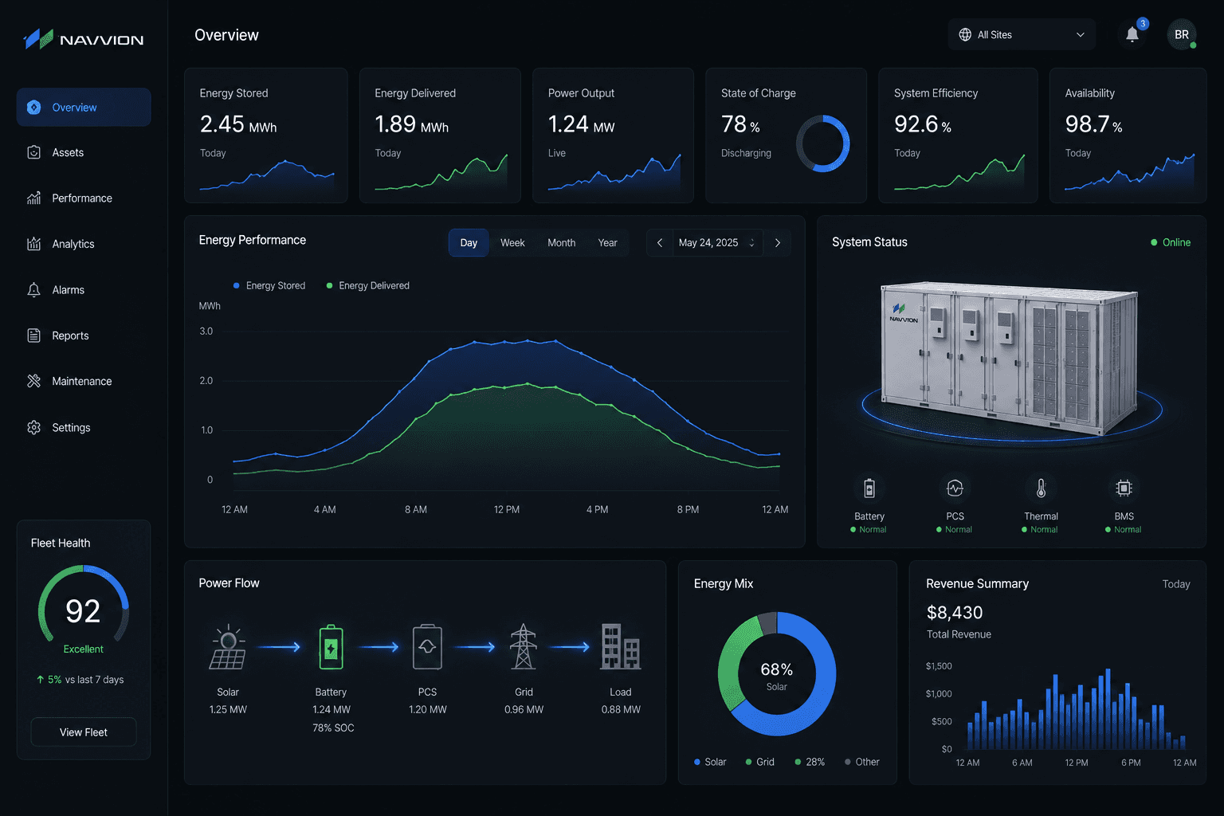This screenshot has height=816, width=1224.
Task: Click the Energy Mix donut chart
Action: 777,673
